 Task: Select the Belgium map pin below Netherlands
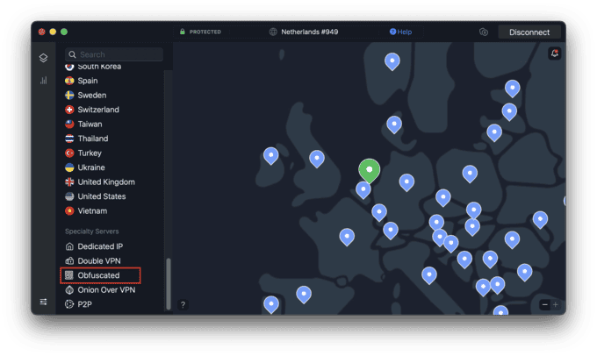coord(363,189)
